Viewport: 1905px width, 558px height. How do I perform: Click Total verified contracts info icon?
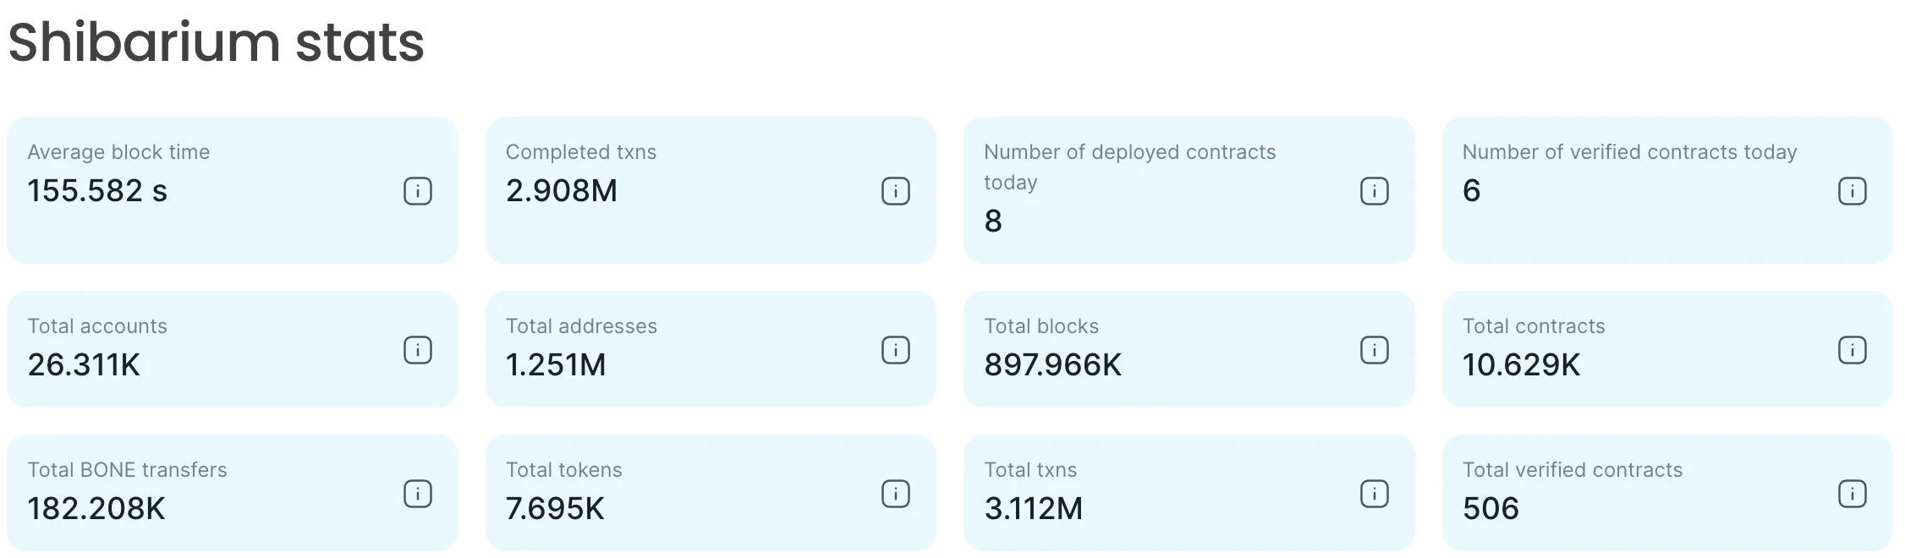point(1852,494)
